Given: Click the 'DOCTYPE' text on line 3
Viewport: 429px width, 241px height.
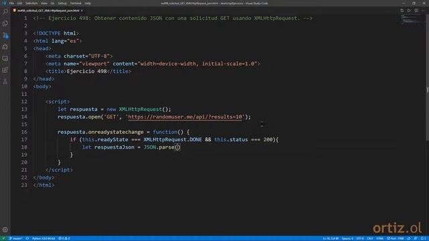Looking at the screenshot, I should (50, 33).
